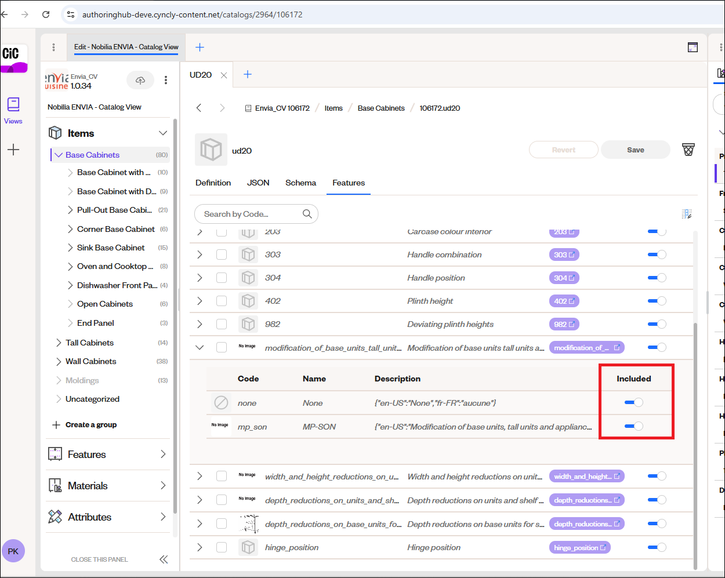This screenshot has width=725, height=578.
Task: Click the Features section icon in sidebar
Action: coord(55,454)
